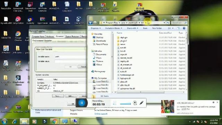This screenshot has width=222, height=125.
Task: Sort by the Name column header
Action: click(119, 33)
